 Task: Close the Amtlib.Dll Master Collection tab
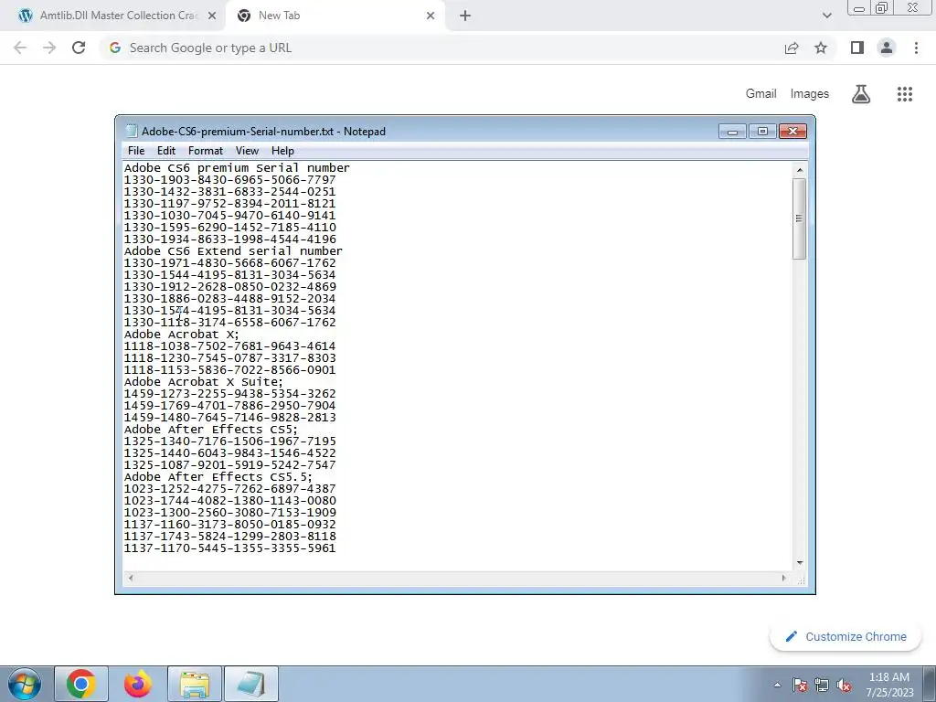(x=212, y=16)
